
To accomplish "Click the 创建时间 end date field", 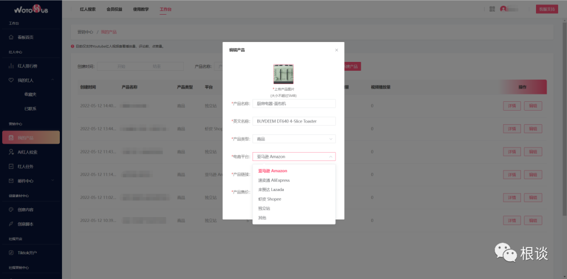I will [x=156, y=67].
